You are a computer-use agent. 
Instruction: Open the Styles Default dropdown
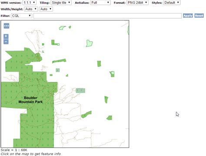(172, 3)
